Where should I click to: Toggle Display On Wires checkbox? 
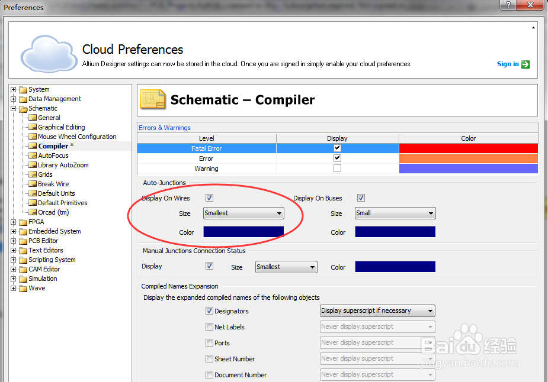(x=209, y=198)
